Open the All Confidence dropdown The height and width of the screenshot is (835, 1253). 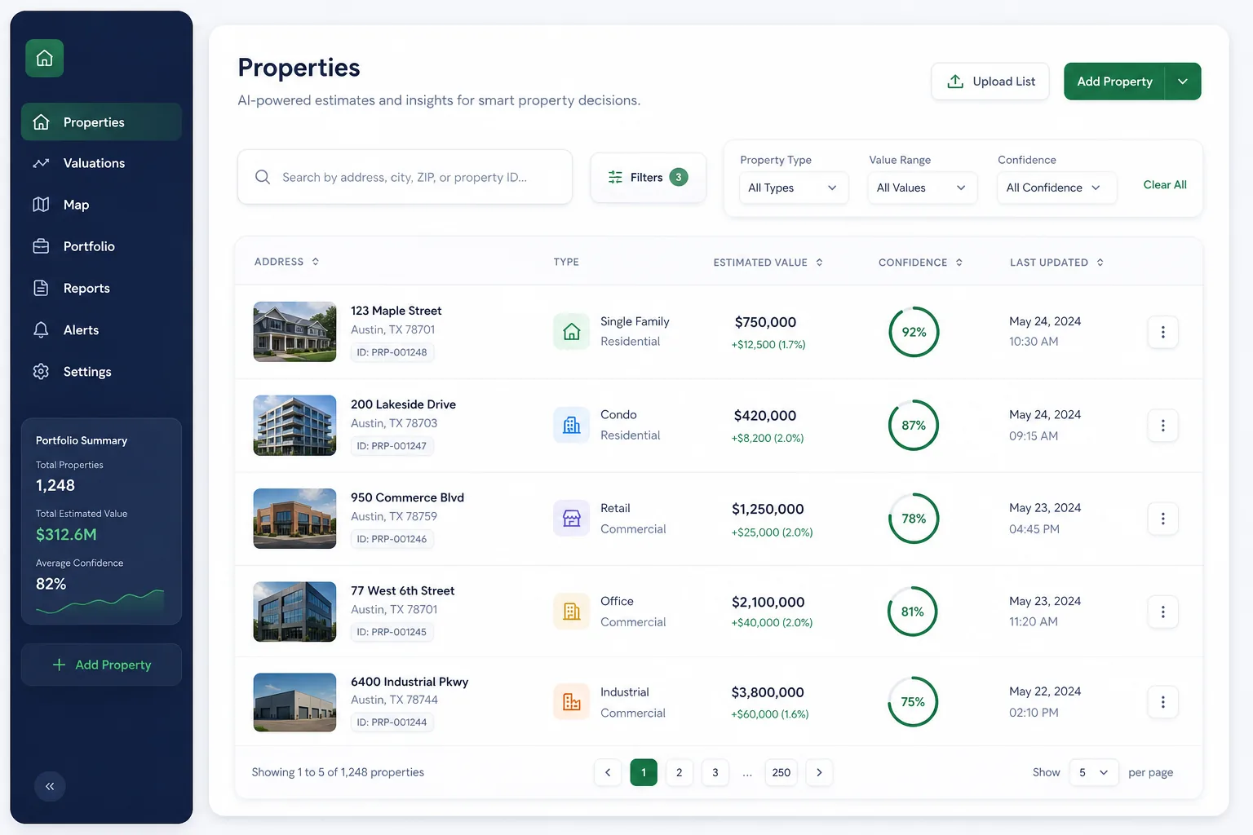(1056, 188)
